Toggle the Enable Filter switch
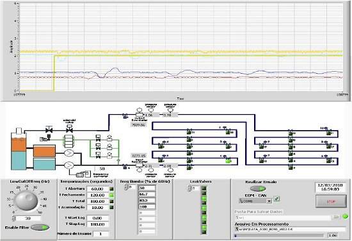The height and width of the screenshot is (241, 352). point(40,228)
